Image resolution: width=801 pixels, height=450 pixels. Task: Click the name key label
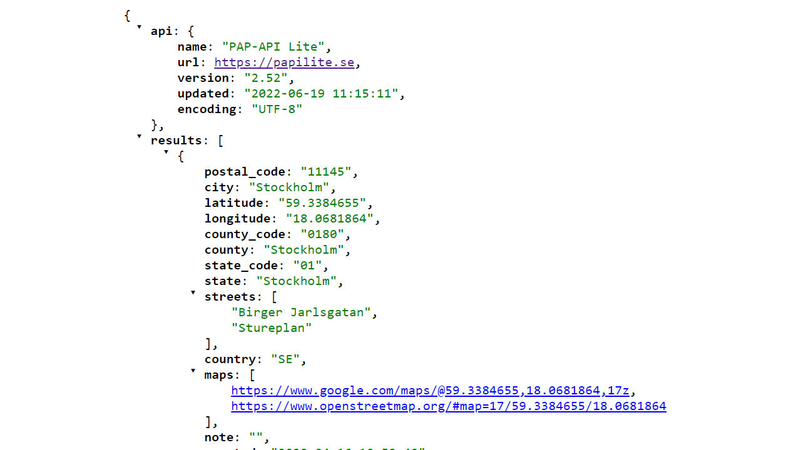pos(192,47)
